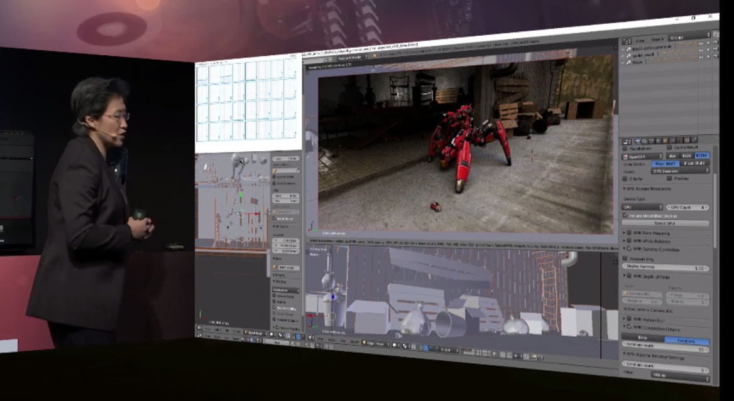The image size is (734, 401).
Task: Open the Codec dropdown
Action: (681, 171)
